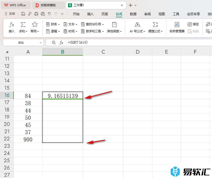Viewport: 212px width, 178px height.
Task: Switch to the 工具 Tools tab
Action: [176, 14]
